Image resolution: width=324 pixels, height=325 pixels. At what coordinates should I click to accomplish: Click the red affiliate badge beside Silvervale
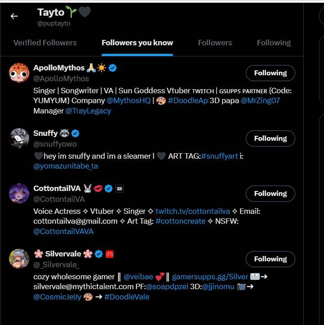point(110,254)
